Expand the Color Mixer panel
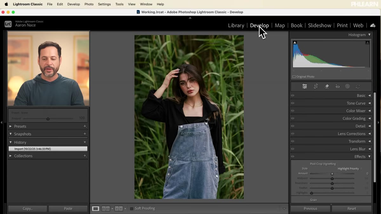This screenshot has width=381, height=214. point(369,111)
